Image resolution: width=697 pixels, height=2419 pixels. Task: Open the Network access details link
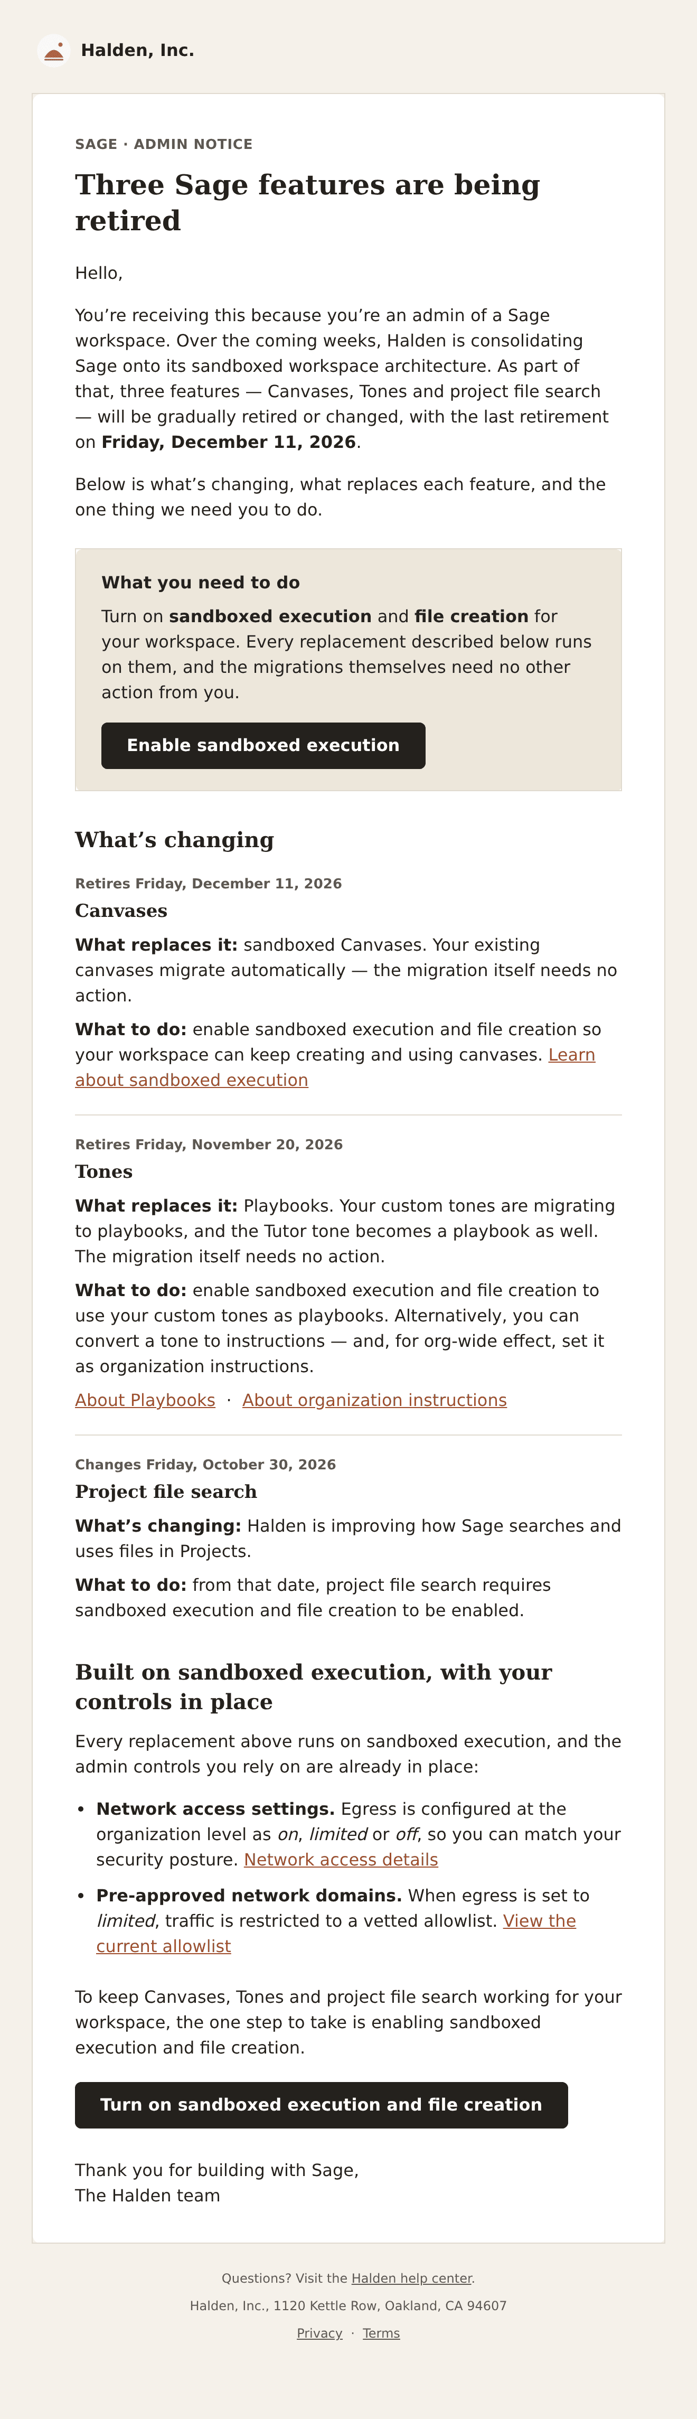pyautogui.click(x=341, y=1859)
